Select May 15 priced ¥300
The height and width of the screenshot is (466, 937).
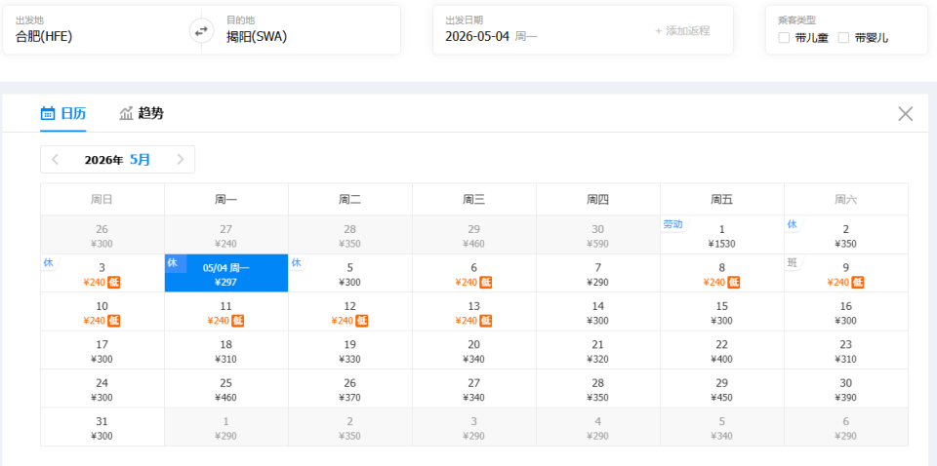[x=722, y=312]
